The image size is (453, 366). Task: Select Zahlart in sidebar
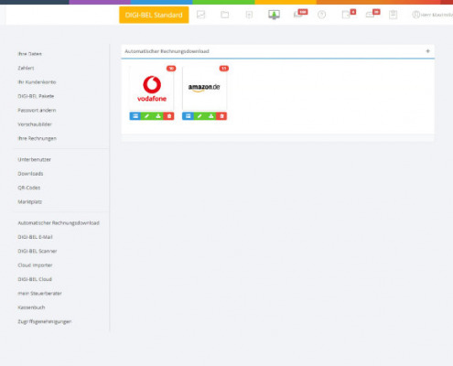26,68
